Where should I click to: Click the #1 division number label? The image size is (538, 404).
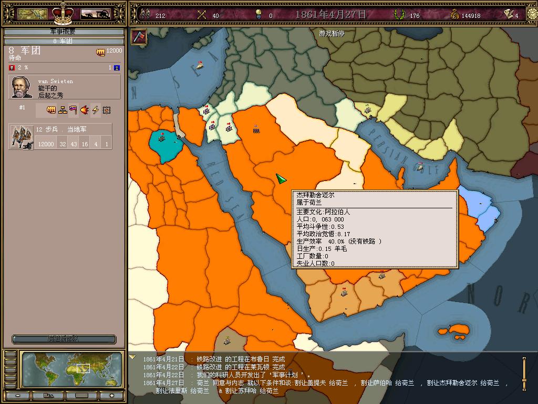click(x=22, y=107)
